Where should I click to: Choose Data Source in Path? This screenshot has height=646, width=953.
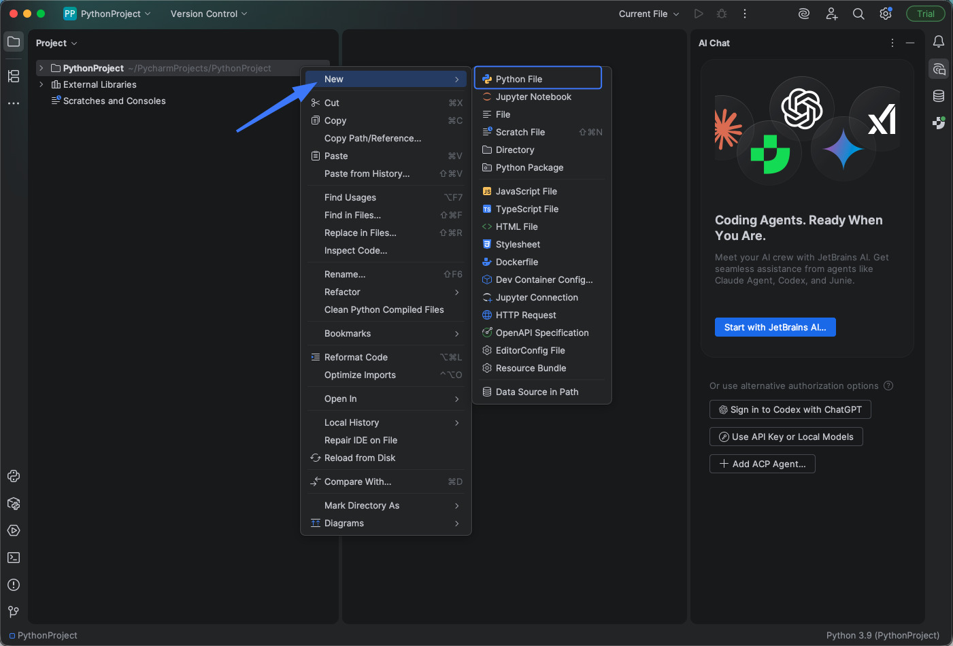(x=541, y=392)
